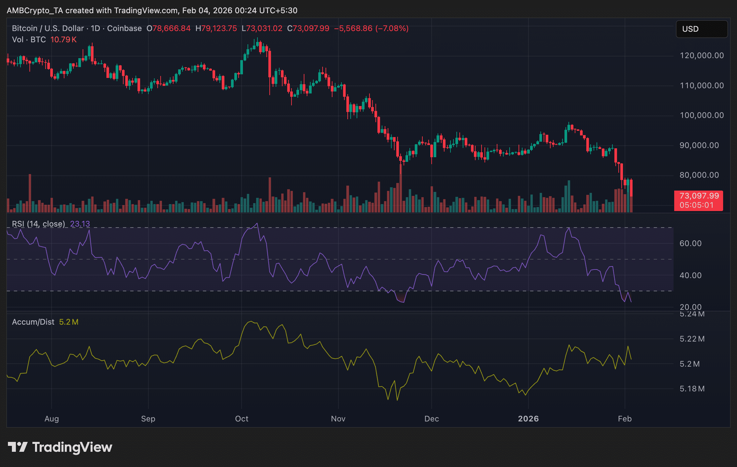The width and height of the screenshot is (737, 467).
Task: Click the Feb label on time axis
Action: [x=625, y=419]
